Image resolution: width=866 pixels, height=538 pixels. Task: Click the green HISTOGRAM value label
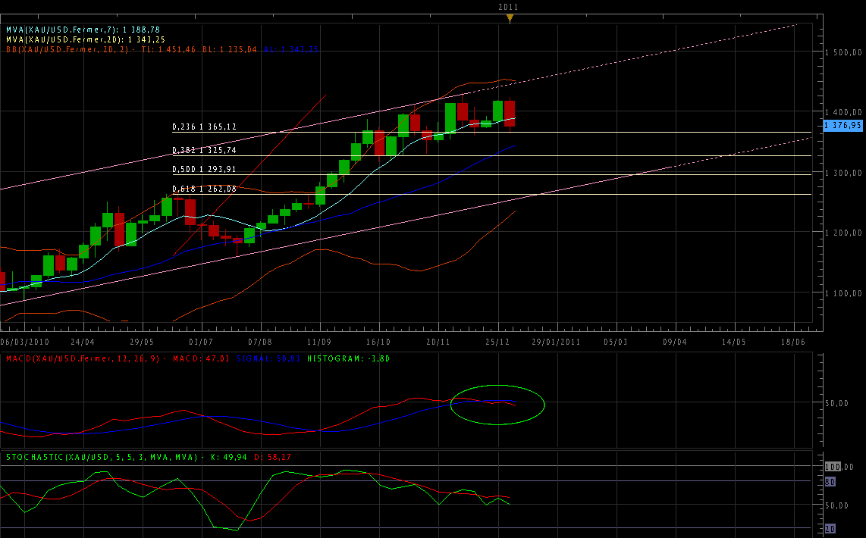click(x=348, y=358)
